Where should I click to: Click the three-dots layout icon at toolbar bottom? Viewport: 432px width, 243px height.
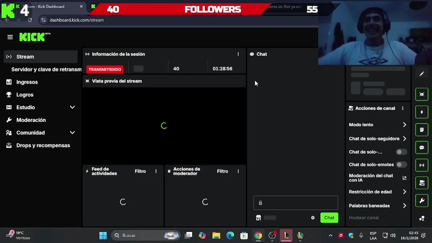(422, 218)
